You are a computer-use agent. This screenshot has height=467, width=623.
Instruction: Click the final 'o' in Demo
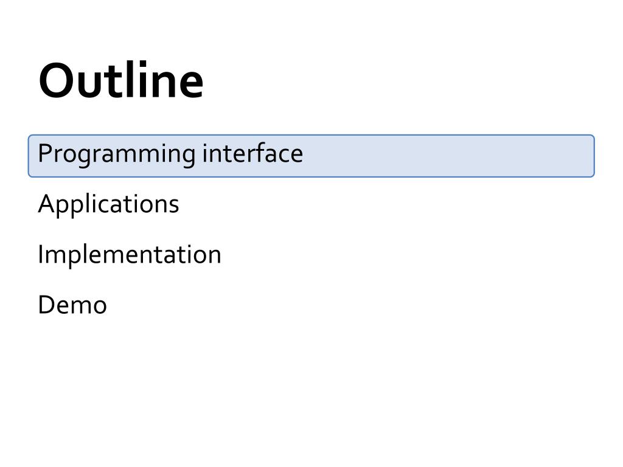99,306
